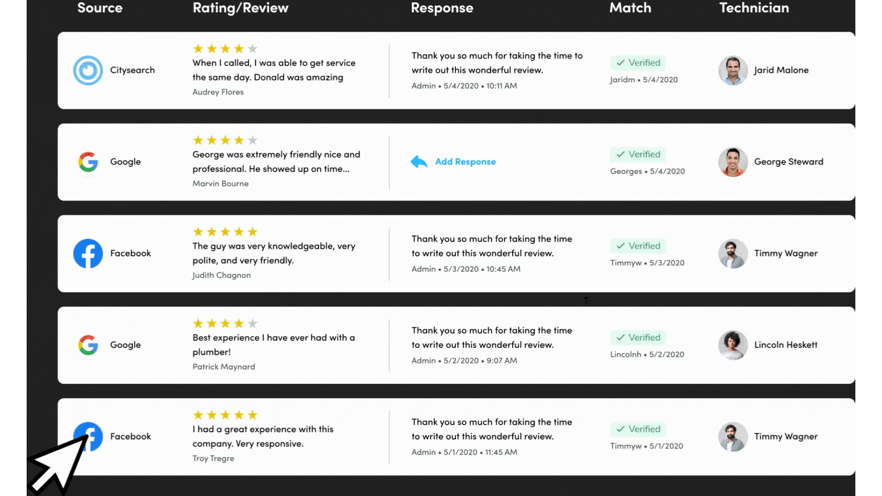882x496 pixels.
Task: Toggle the Verified badge on George's review match
Action: click(x=638, y=154)
